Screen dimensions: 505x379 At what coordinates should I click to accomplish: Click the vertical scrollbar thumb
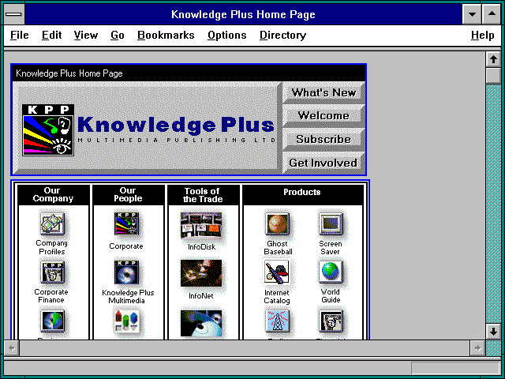coord(493,76)
